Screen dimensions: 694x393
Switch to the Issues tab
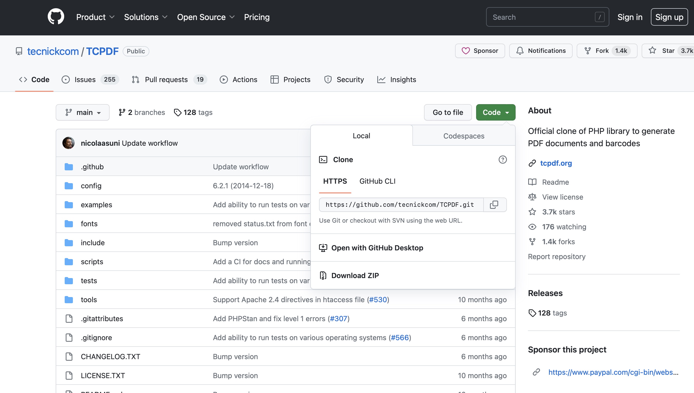point(90,79)
